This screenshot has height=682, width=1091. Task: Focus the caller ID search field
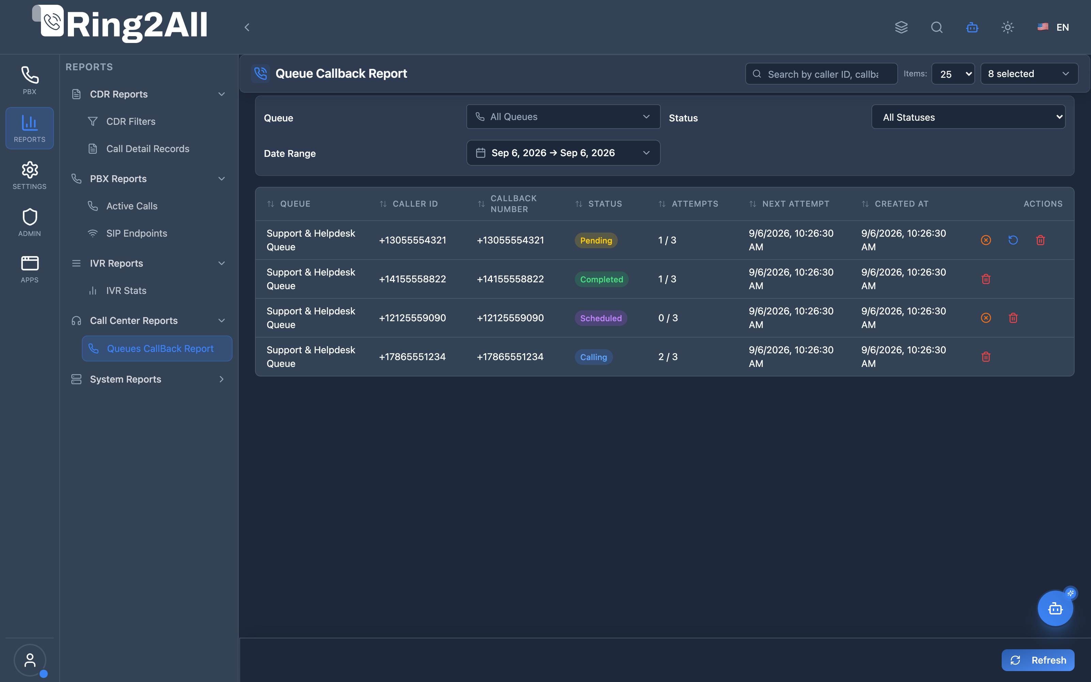pyautogui.click(x=821, y=74)
